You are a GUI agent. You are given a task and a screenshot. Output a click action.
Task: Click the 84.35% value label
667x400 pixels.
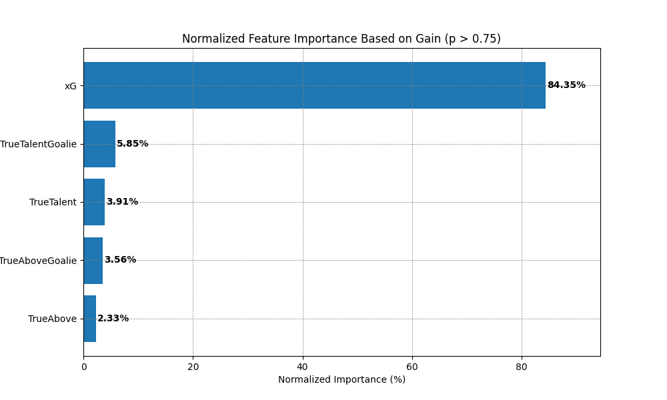point(566,85)
